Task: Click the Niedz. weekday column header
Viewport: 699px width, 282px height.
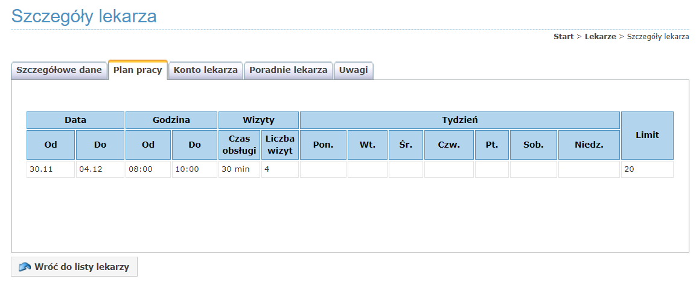Action: pos(589,145)
